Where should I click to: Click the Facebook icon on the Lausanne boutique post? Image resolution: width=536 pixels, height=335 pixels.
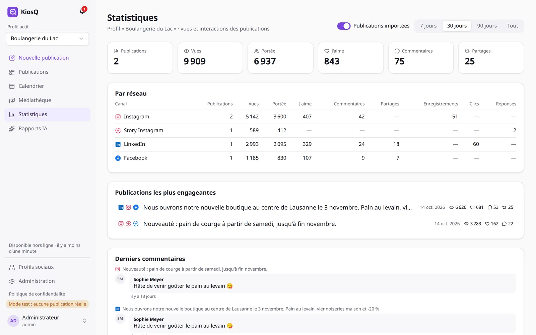pos(136,207)
